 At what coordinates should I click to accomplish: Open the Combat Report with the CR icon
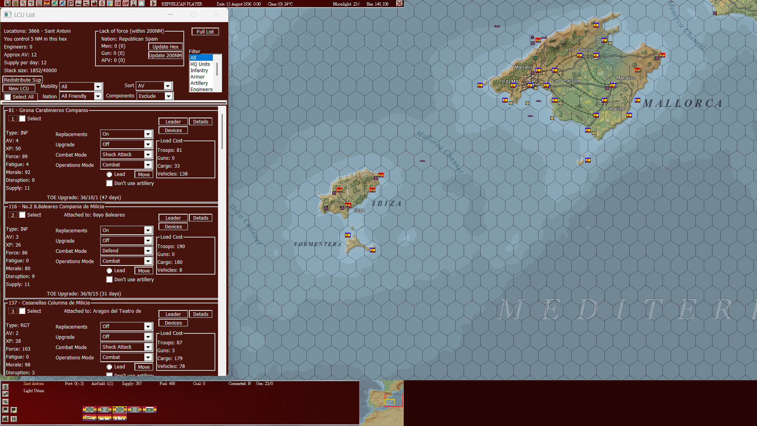point(117,4)
